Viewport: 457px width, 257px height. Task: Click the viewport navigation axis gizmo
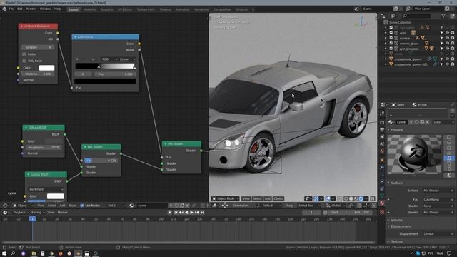(x=361, y=22)
